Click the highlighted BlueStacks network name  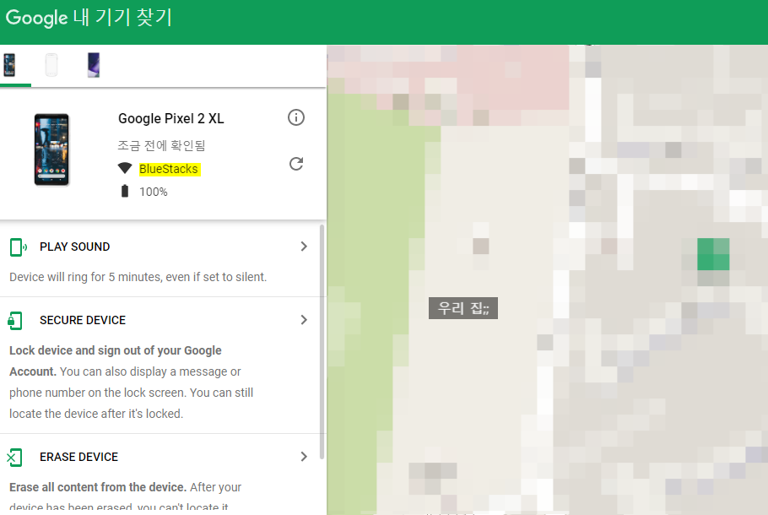[169, 169]
